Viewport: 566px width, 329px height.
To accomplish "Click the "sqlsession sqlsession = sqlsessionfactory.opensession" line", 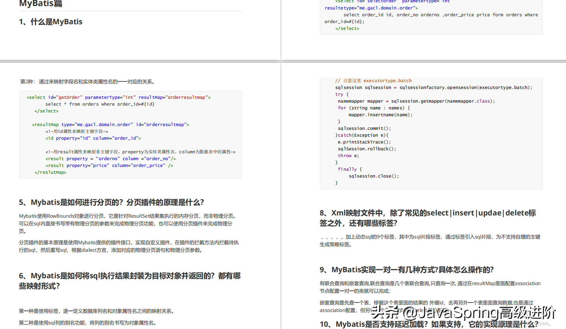I will (434, 87).
